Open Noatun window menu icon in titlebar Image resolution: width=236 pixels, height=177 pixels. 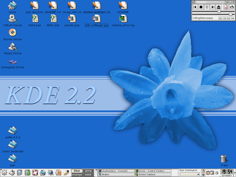[x=193, y=2]
